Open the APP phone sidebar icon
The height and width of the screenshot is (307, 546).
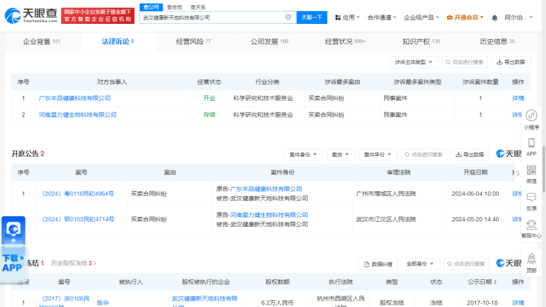pyautogui.click(x=531, y=147)
